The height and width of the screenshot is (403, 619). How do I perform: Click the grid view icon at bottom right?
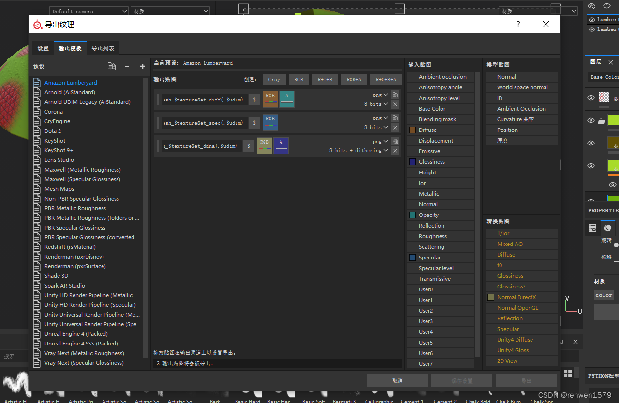pos(568,374)
